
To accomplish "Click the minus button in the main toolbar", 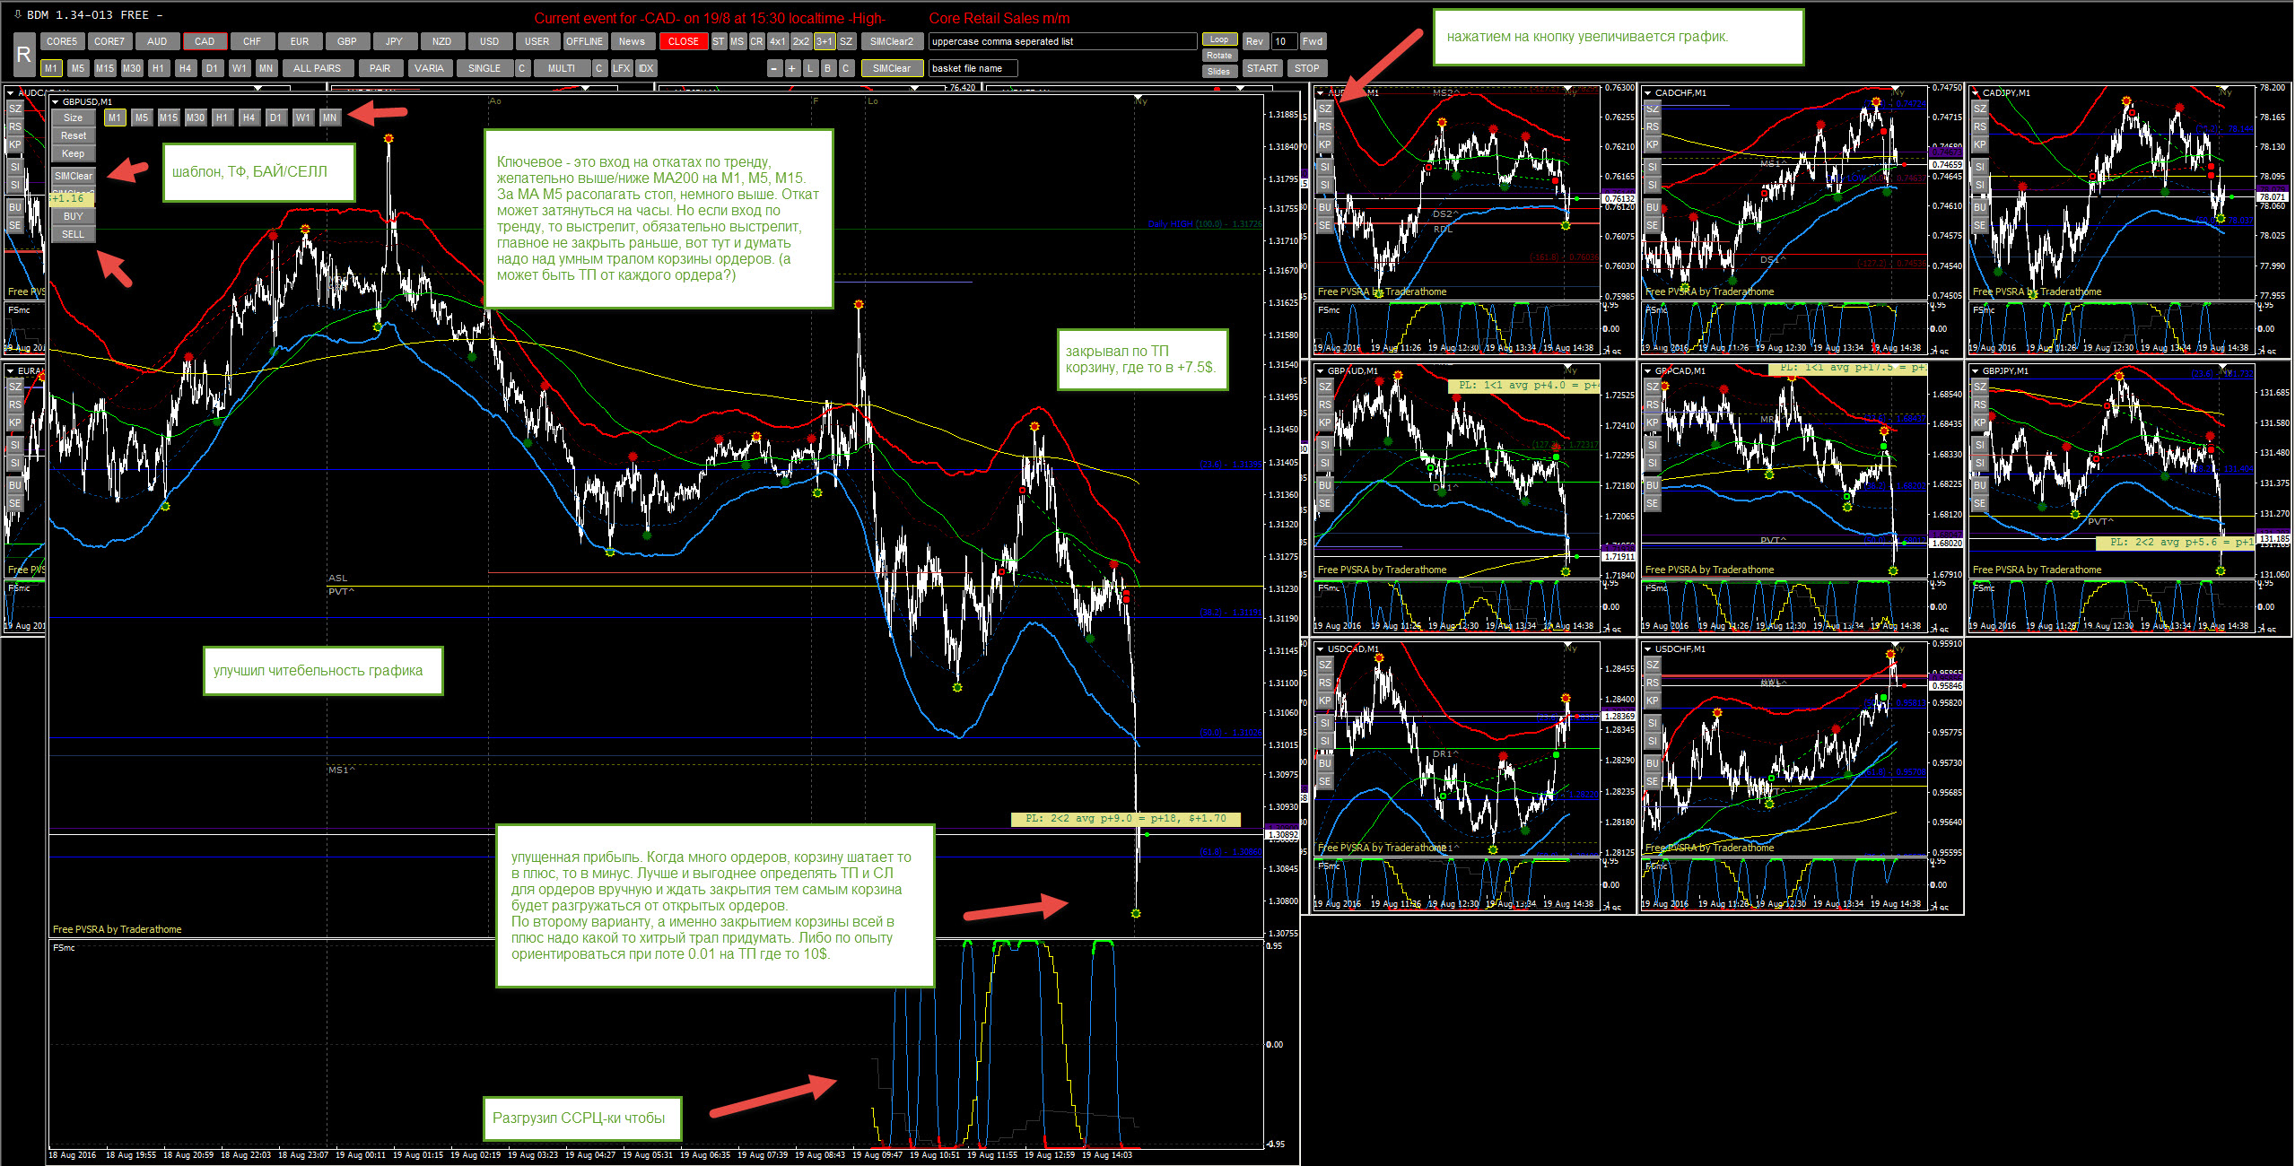I will (775, 68).
